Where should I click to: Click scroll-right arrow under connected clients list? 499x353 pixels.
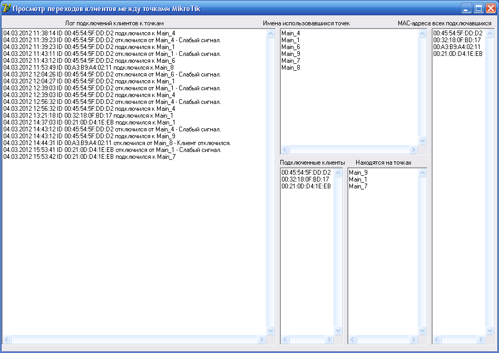click(x=329, y=339)
